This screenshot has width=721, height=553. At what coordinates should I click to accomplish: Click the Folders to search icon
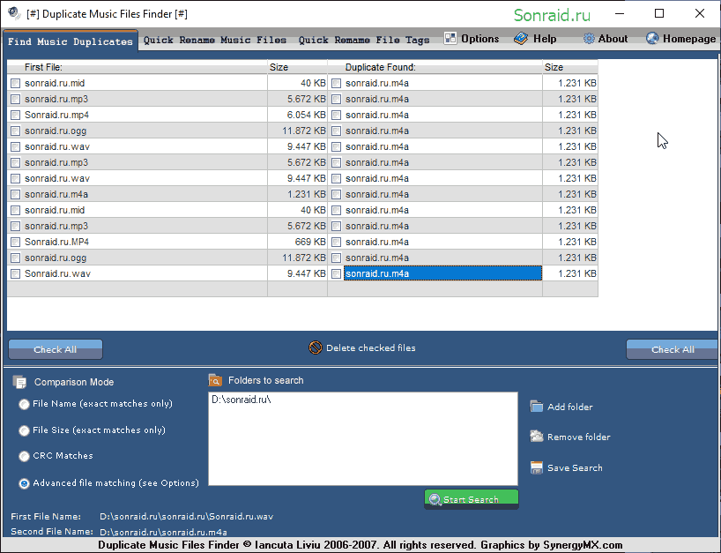(x=215, y=380)
